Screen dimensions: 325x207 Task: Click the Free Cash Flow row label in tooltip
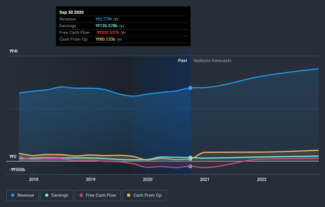coord(74,32)
